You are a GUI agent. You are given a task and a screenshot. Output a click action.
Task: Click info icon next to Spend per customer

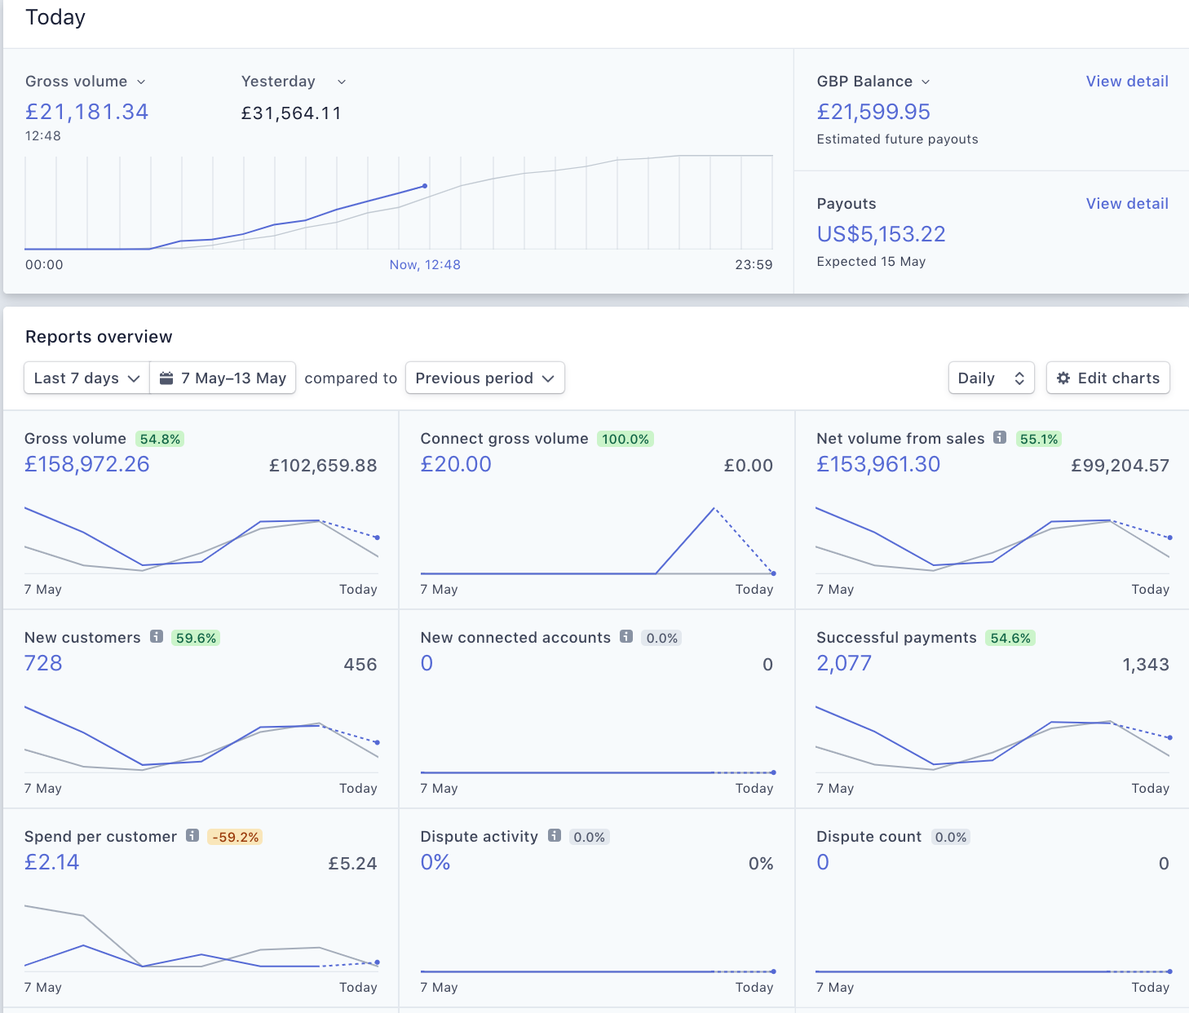[192, 836]
